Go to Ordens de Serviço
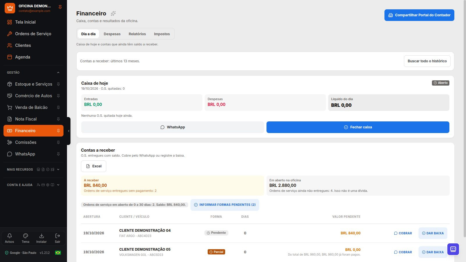 click(33, 34)
